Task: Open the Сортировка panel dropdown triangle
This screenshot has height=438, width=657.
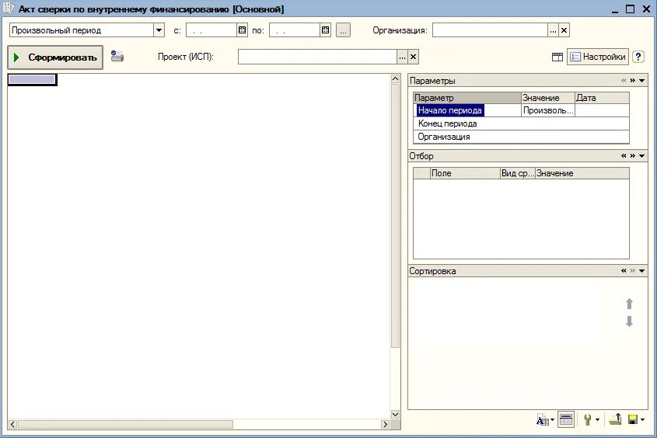Action: (x=642, y=271)
